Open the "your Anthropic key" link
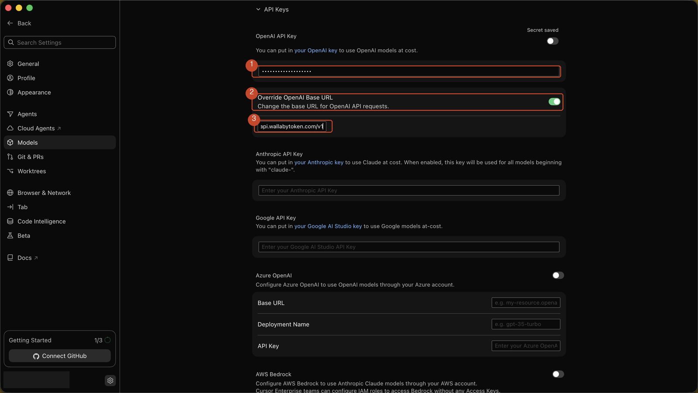The image size is (698, 393). point(319,163)
